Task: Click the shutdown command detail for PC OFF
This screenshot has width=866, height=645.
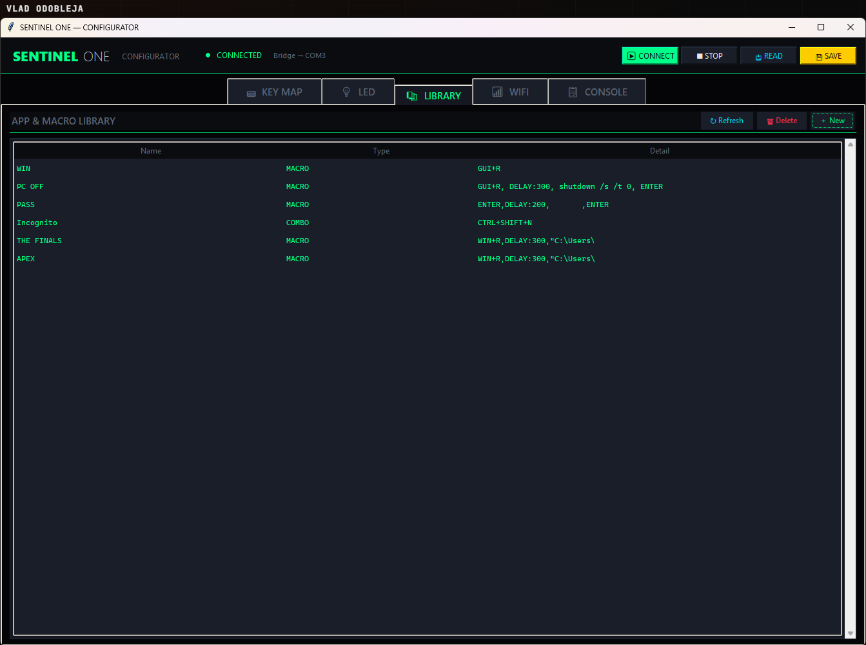Action: coord(570,186)
